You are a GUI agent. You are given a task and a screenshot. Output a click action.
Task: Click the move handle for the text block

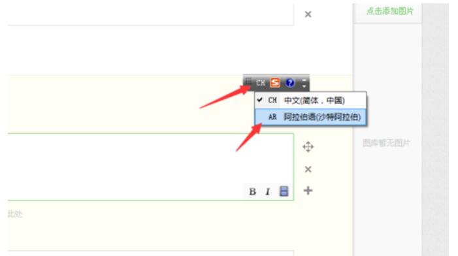point(308,147)
